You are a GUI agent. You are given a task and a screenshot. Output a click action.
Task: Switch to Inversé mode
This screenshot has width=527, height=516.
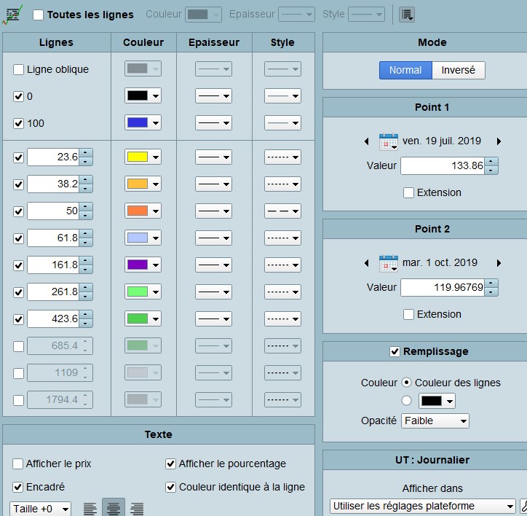coord(459,70)
